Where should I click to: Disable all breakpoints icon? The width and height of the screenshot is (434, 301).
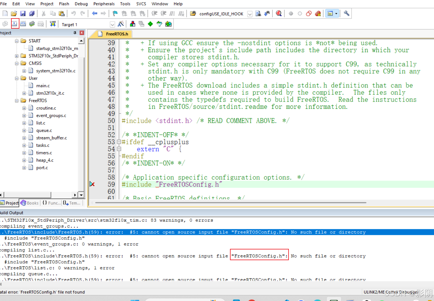309,13
